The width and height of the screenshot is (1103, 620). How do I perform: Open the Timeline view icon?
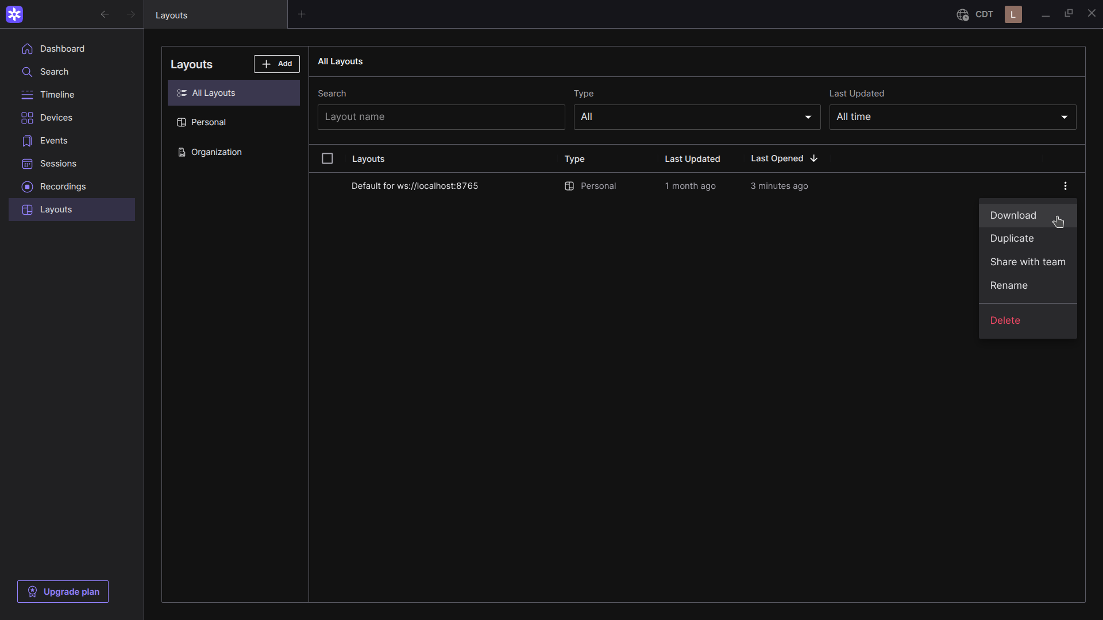pos(27,95)
